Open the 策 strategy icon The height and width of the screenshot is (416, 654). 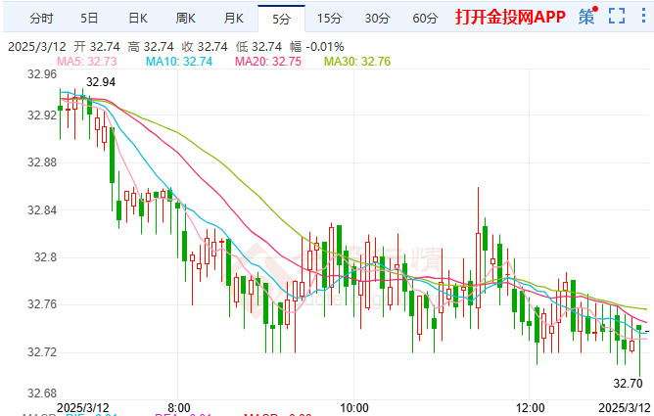(587, 17)
